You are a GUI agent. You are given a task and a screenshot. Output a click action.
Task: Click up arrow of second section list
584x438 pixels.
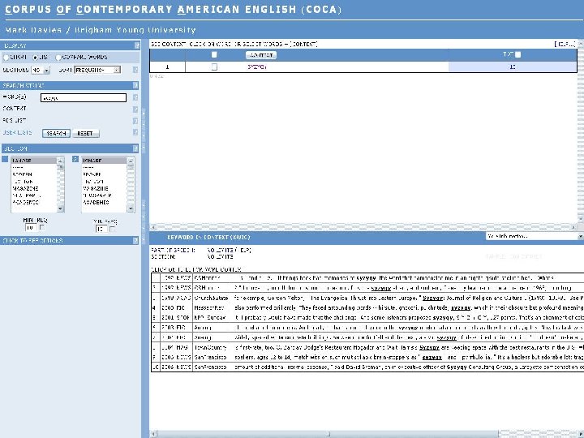131,161
